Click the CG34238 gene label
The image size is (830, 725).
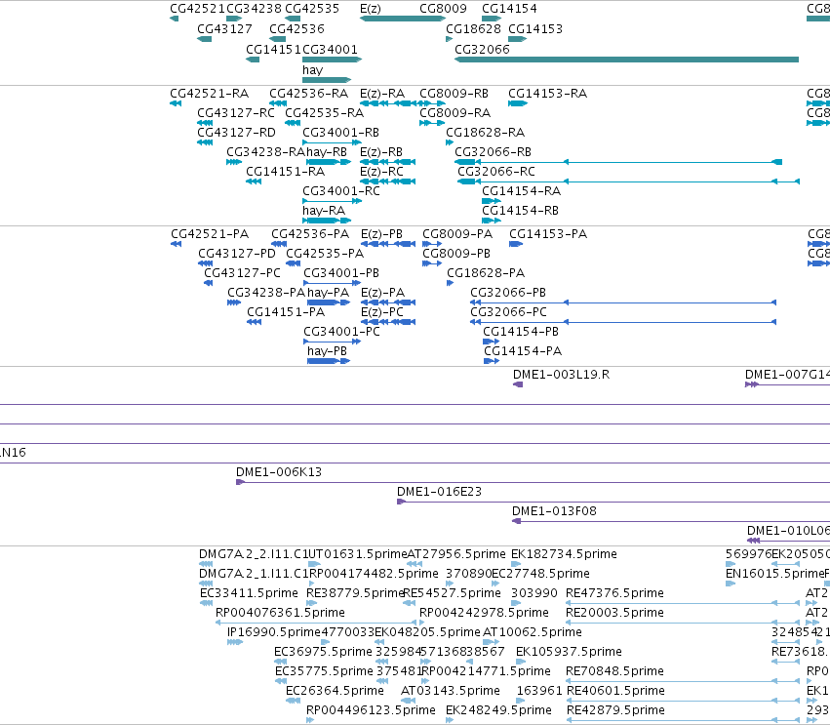[255, 9]
